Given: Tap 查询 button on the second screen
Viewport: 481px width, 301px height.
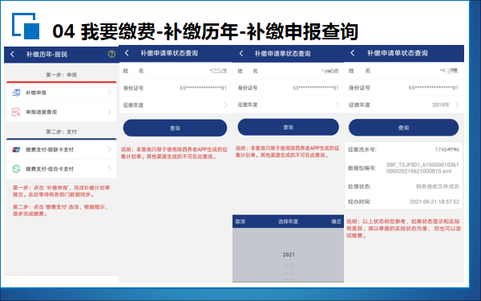Looking at the screenshot, I should pos(175,128).
